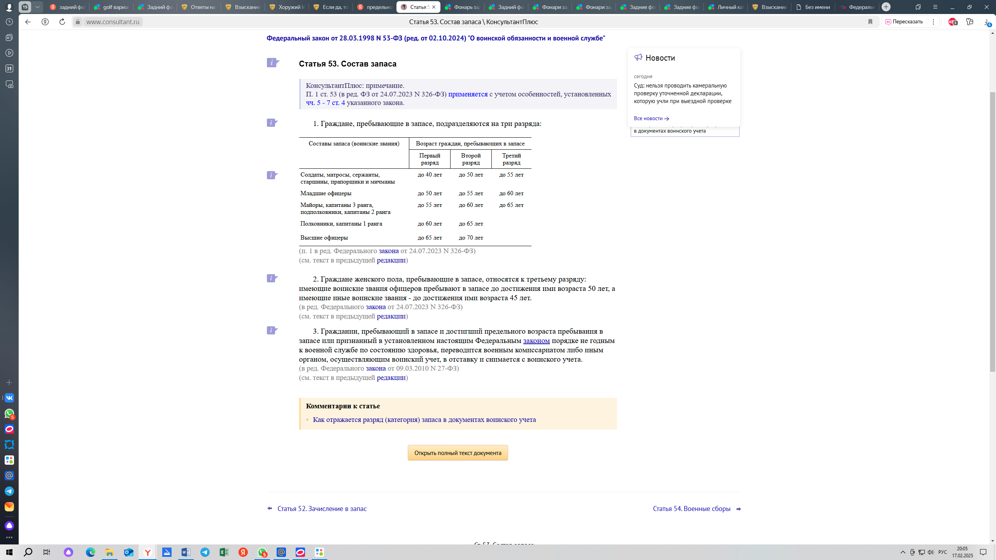Open the notification center icon
996x560 pixels.
click(x=983, y=552)
